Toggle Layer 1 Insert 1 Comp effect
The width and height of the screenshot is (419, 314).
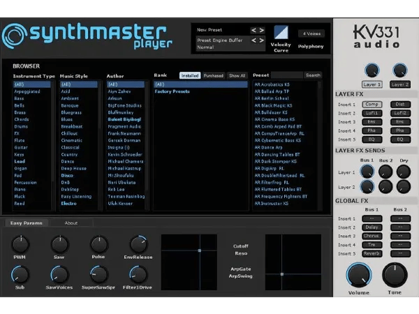pos(372,104)
